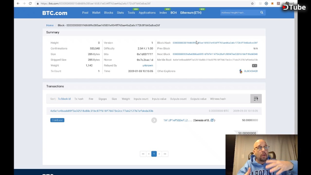Toggle the sort order icon button

(x=256, y=99)
